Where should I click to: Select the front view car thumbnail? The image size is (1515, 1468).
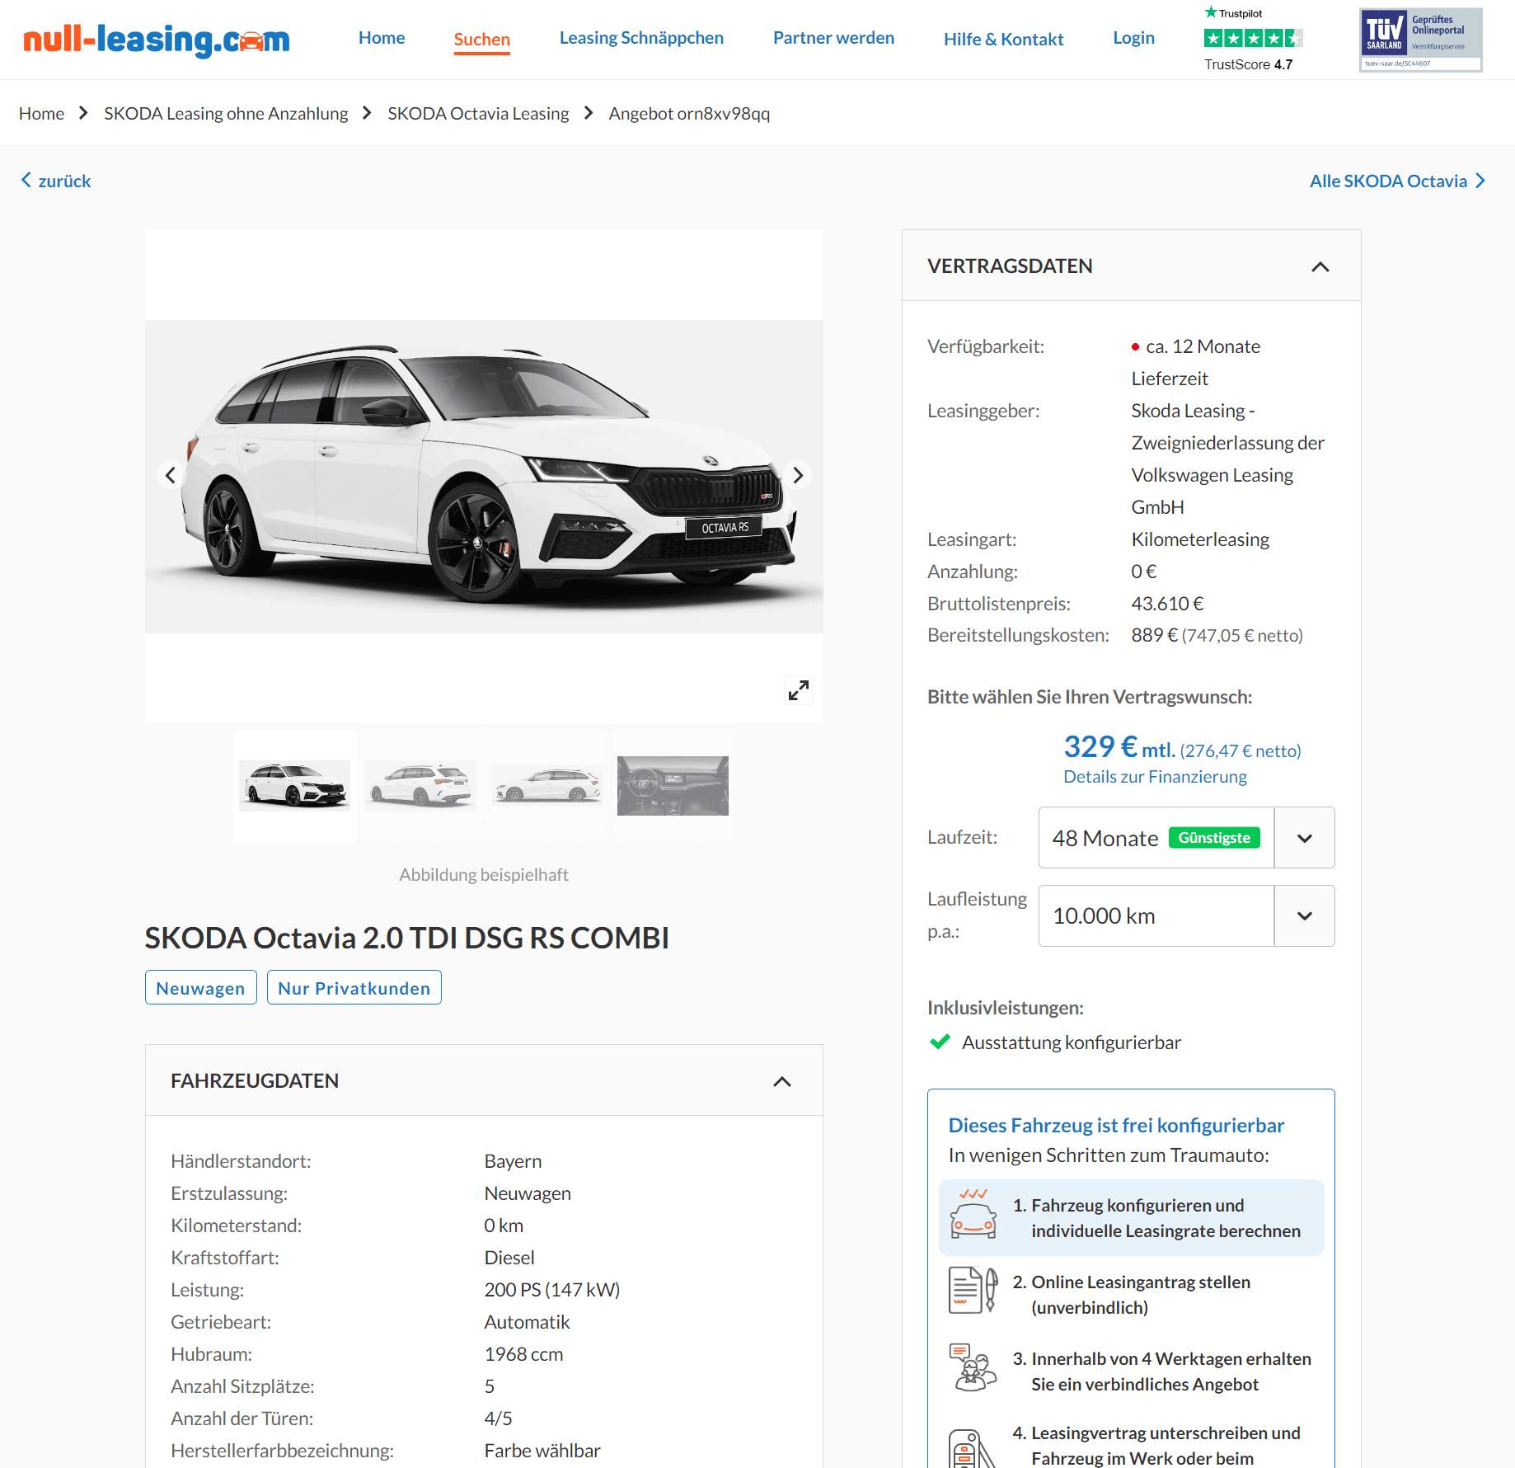click(x=295, y=785)
